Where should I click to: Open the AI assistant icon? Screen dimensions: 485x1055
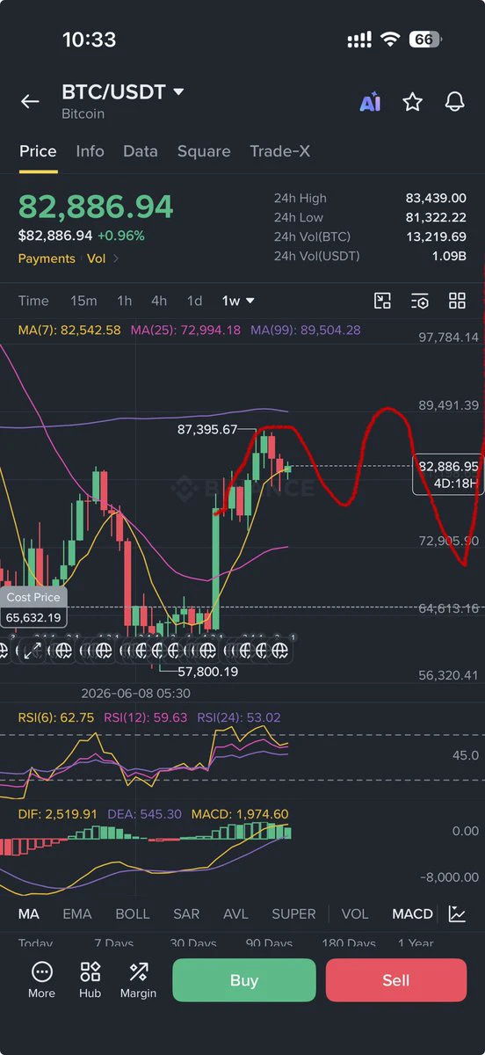coord(370,103)
